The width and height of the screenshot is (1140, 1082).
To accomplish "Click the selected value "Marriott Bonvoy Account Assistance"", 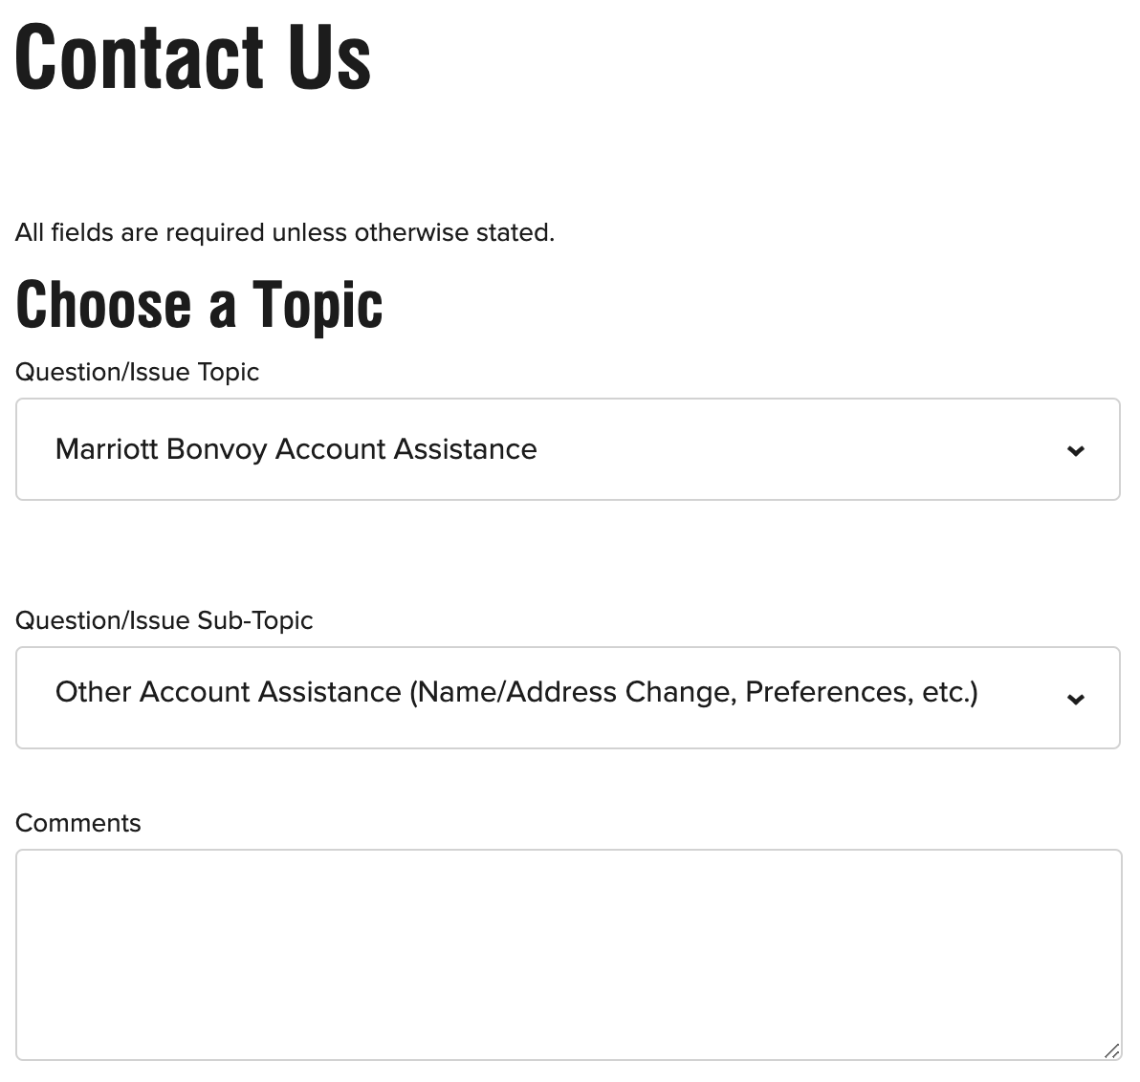I will (296, 449).
